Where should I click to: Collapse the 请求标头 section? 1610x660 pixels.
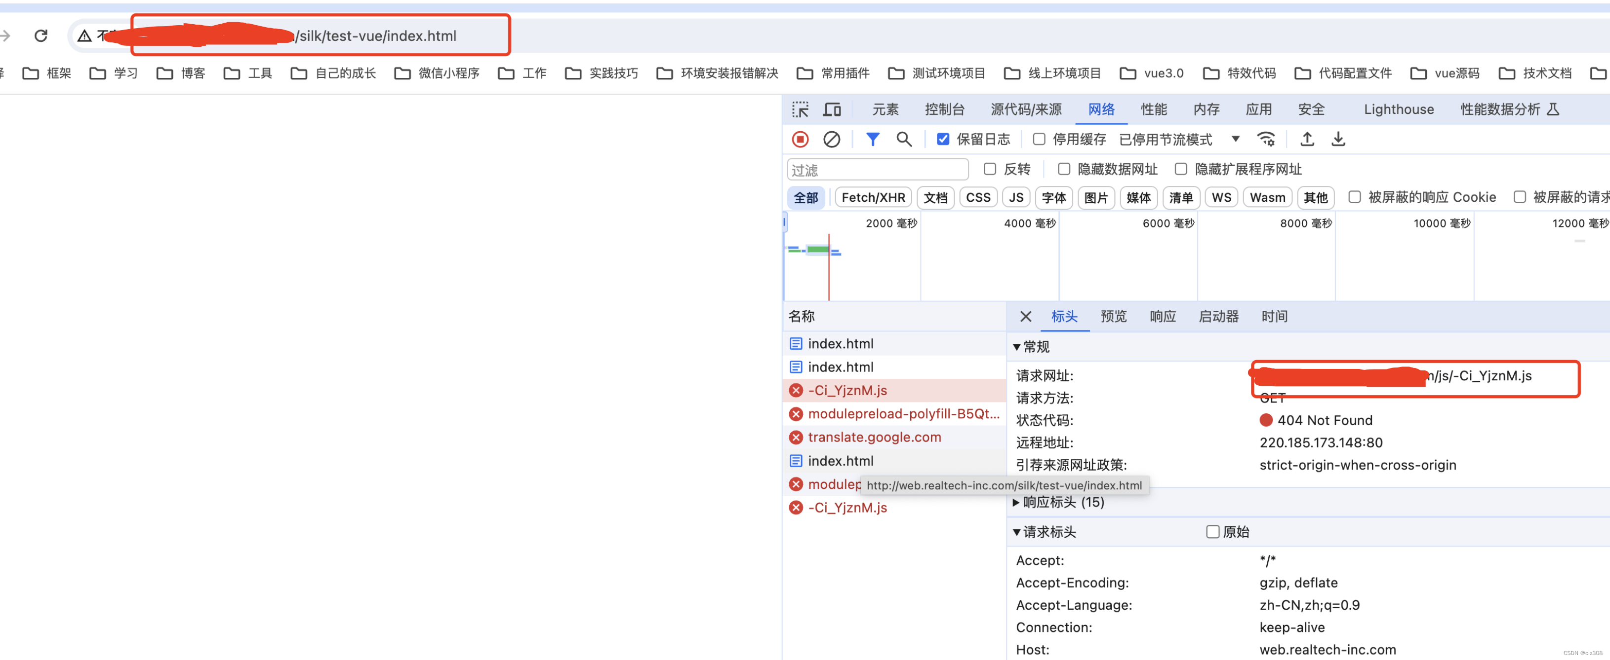(1045, 532)
